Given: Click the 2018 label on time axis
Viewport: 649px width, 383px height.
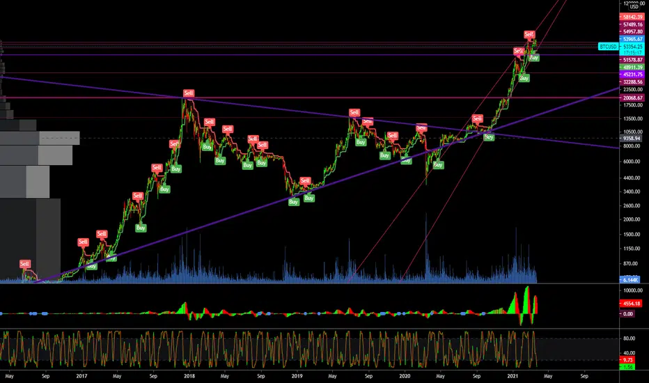Looking at the screenshot, I should point(189,376).
